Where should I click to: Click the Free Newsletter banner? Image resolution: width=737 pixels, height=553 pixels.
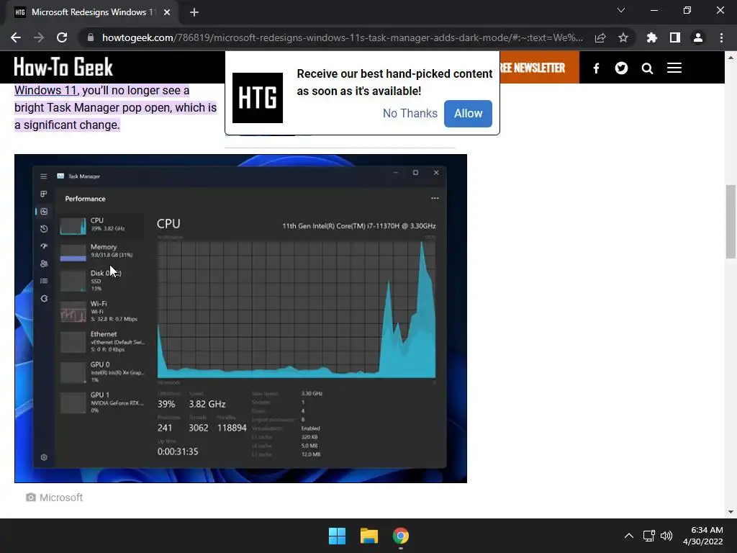pos(539,68)
